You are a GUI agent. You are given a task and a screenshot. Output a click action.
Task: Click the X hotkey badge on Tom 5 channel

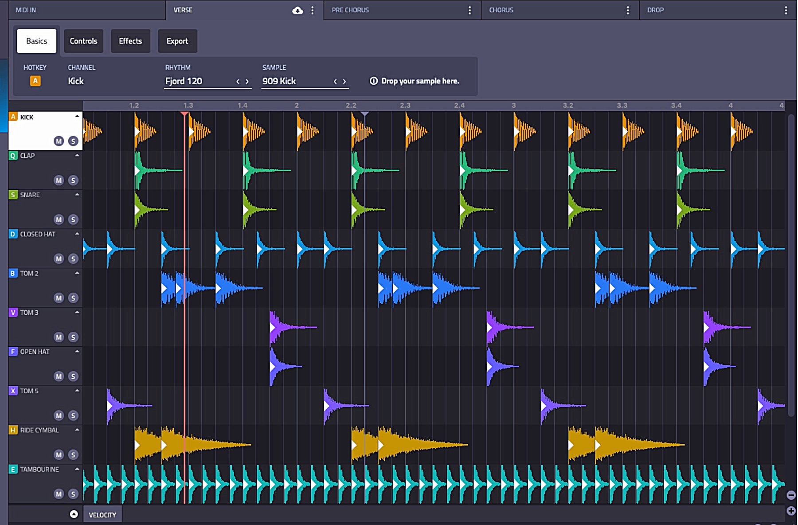13,391
